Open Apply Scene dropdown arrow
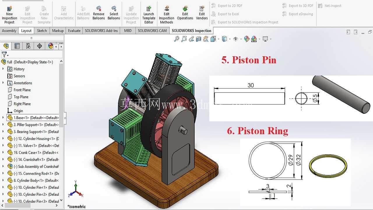 coord(259,39)
